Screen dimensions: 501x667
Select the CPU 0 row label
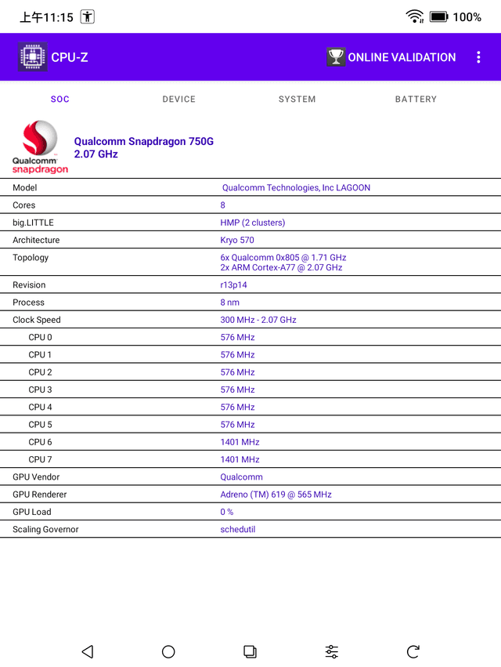tap(40, 337)
